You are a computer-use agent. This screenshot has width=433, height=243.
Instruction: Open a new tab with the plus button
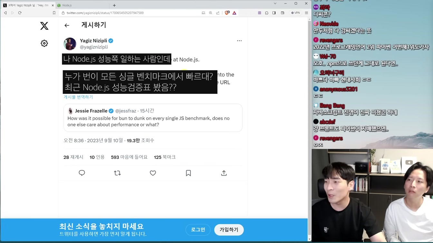click(114, 5)
